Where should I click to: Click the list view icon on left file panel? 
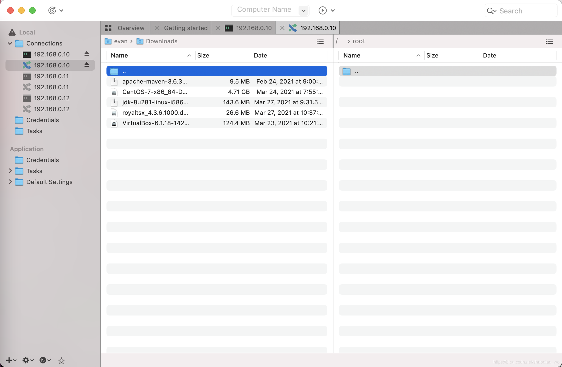[x=321, y=41]
